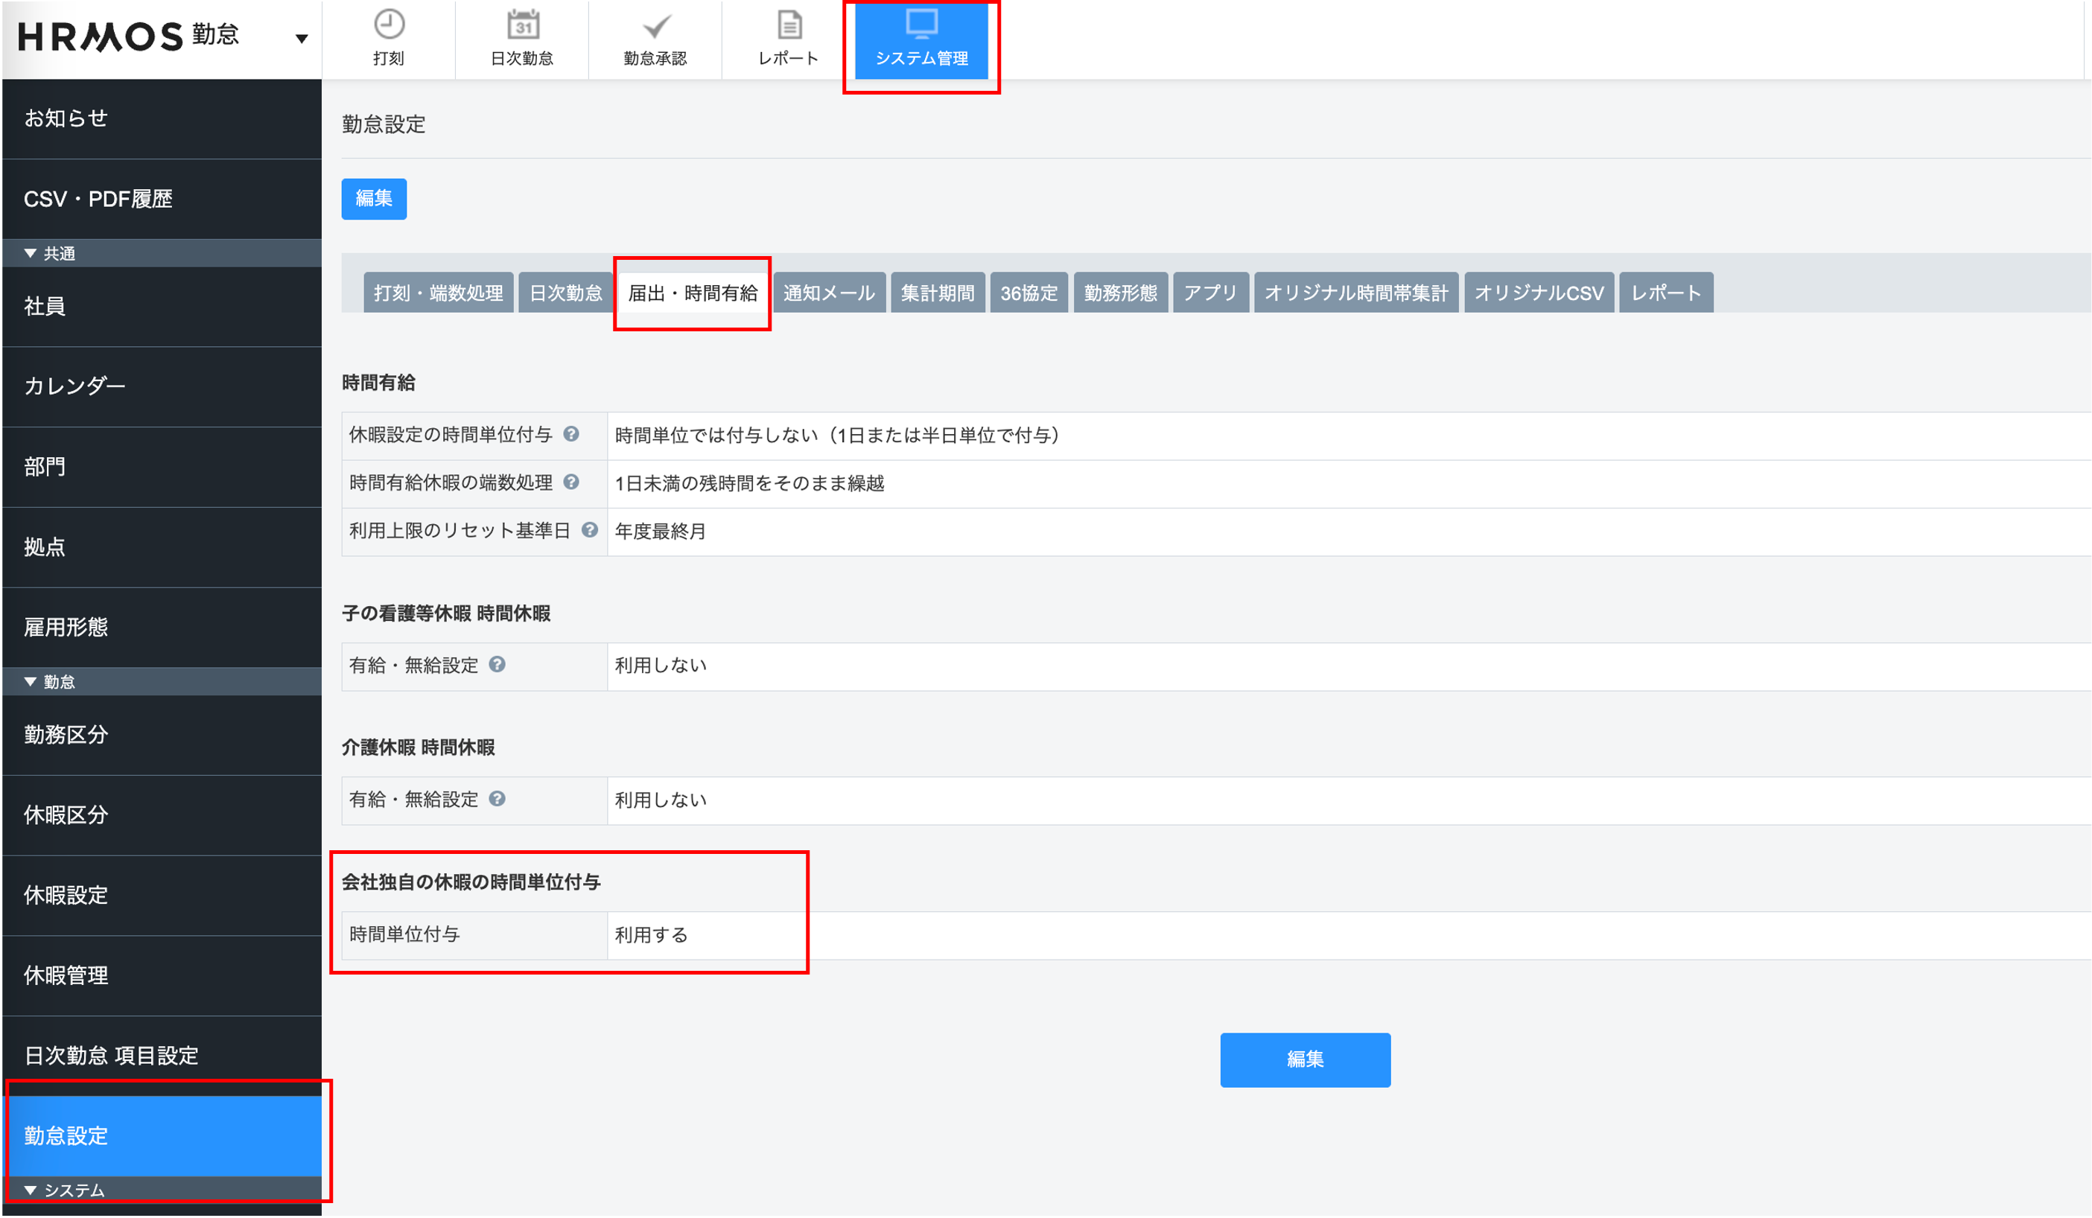
Task: Select the システム管理 monitor icon
Action: [921, 24]
